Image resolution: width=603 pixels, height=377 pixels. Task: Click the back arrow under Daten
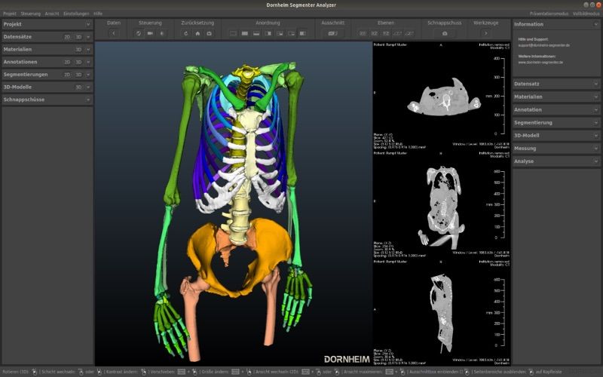114,33
